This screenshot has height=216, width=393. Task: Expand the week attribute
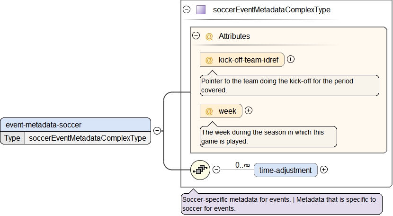coord(249,111)
